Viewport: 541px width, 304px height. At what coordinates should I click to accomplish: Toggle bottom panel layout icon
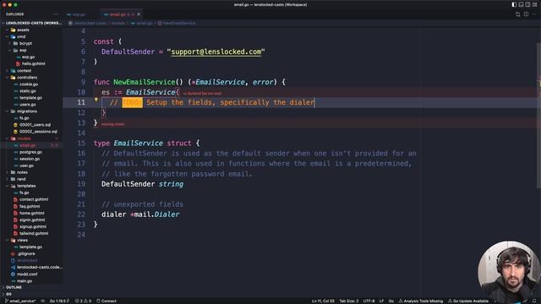521,4
